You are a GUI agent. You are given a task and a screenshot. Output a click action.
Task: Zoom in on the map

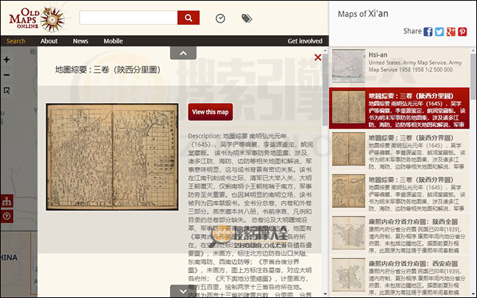tap(7, 60)
